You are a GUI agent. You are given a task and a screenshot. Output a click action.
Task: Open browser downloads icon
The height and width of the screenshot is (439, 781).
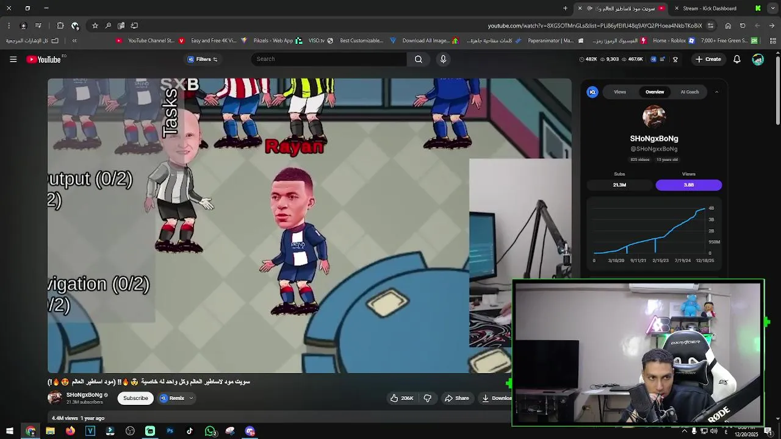point(23,26)
